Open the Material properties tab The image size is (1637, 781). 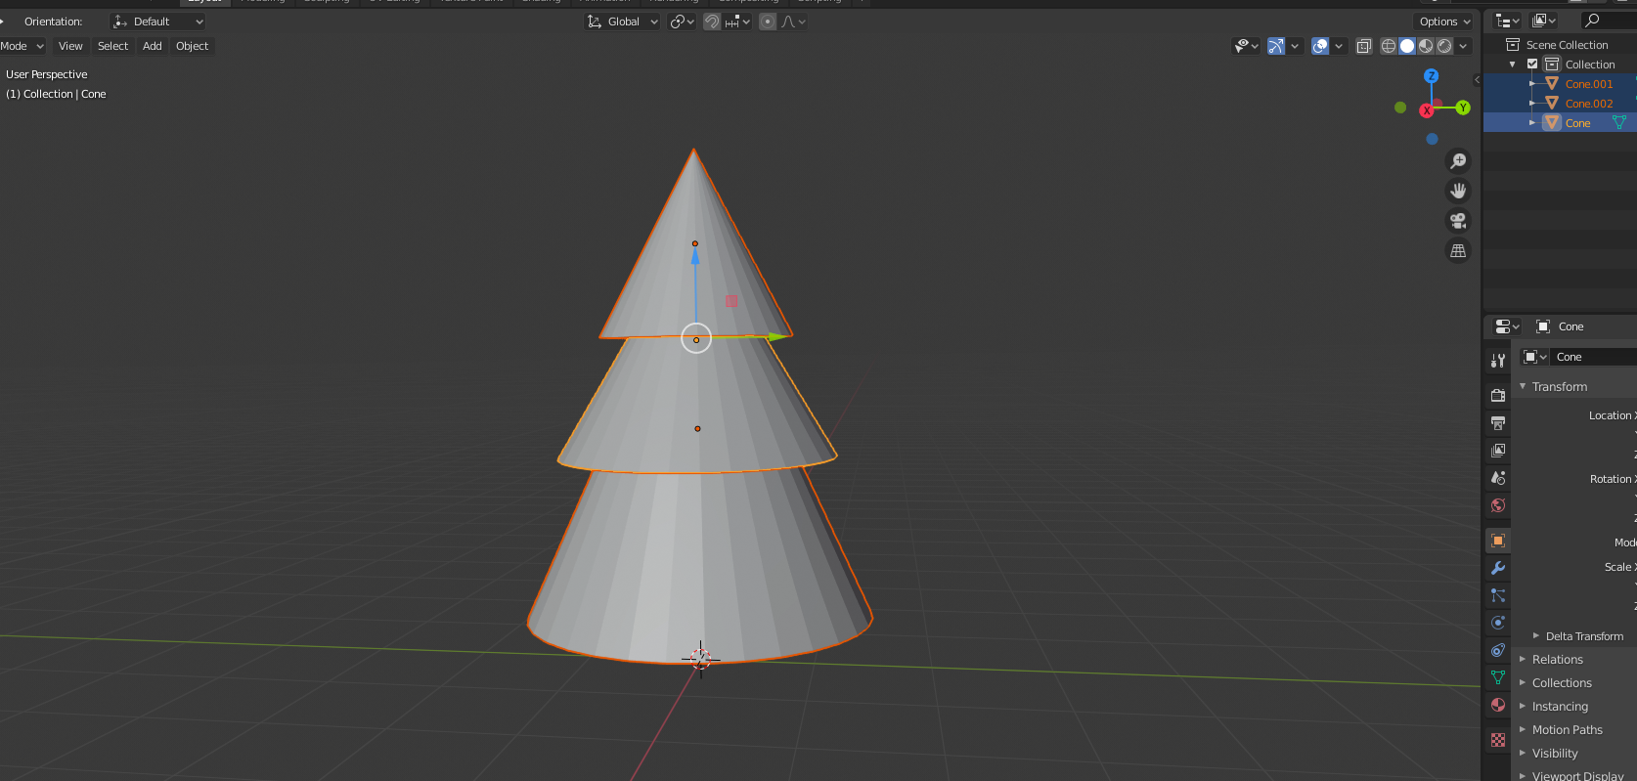[x=1498, y=705]
